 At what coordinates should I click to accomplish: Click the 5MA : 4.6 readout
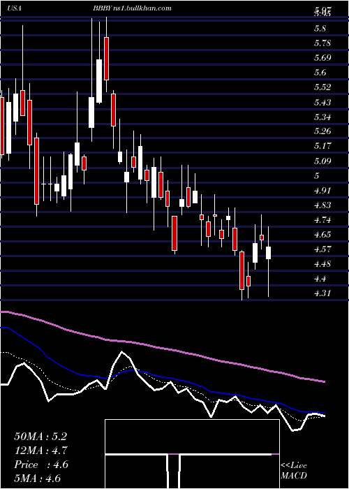(x=37, y=479)
